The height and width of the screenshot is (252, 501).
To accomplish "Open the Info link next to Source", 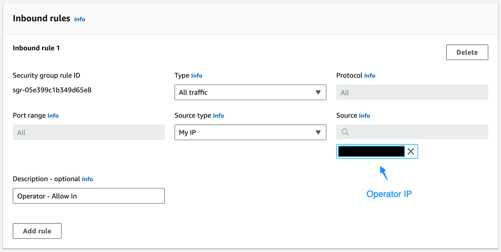I will pyautogui.click(x=364, y=116).
